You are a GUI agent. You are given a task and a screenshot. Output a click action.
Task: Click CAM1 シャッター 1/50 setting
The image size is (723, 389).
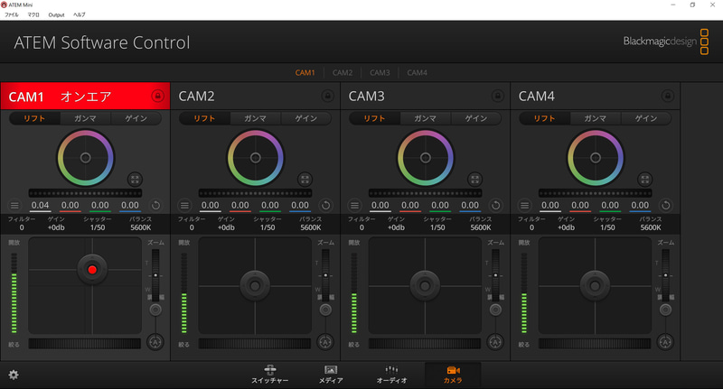pyautogui.click(x=98, y=223)
